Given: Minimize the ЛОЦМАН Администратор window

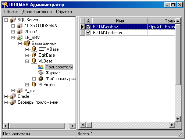Looking at the screenshot, I should (167, 5).
